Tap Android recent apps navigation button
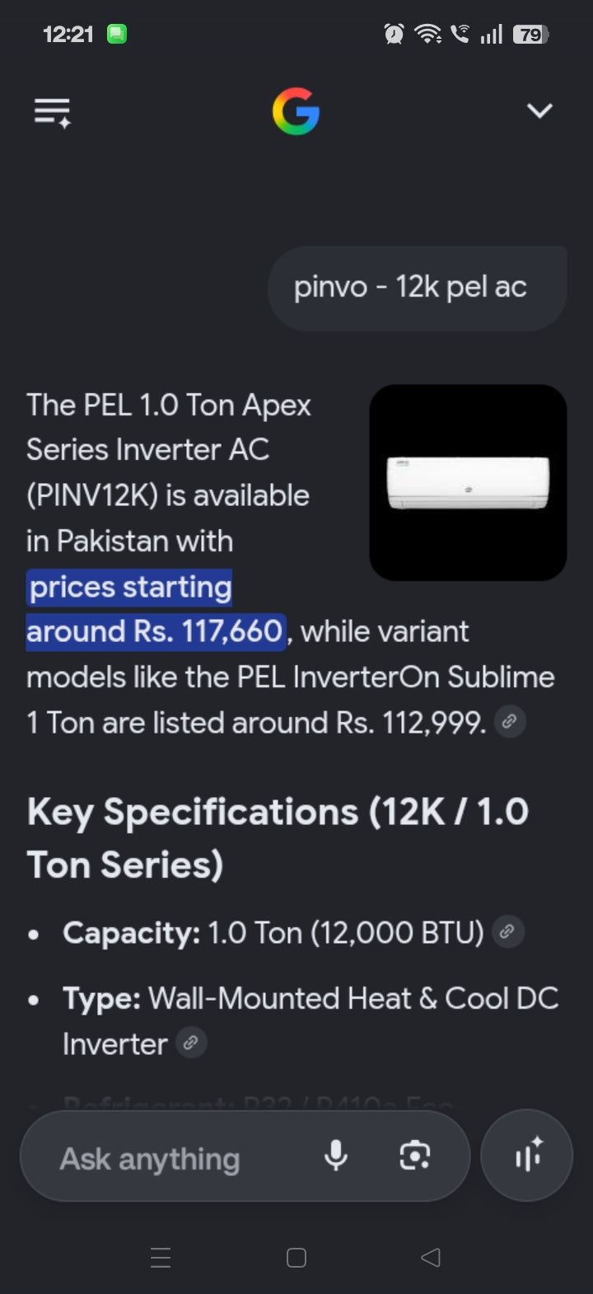This screenshot has height=1294, width=593. coord(161,1258)
